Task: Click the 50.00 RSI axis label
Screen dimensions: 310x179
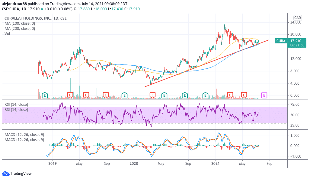Action: click(x=295, y=115)
